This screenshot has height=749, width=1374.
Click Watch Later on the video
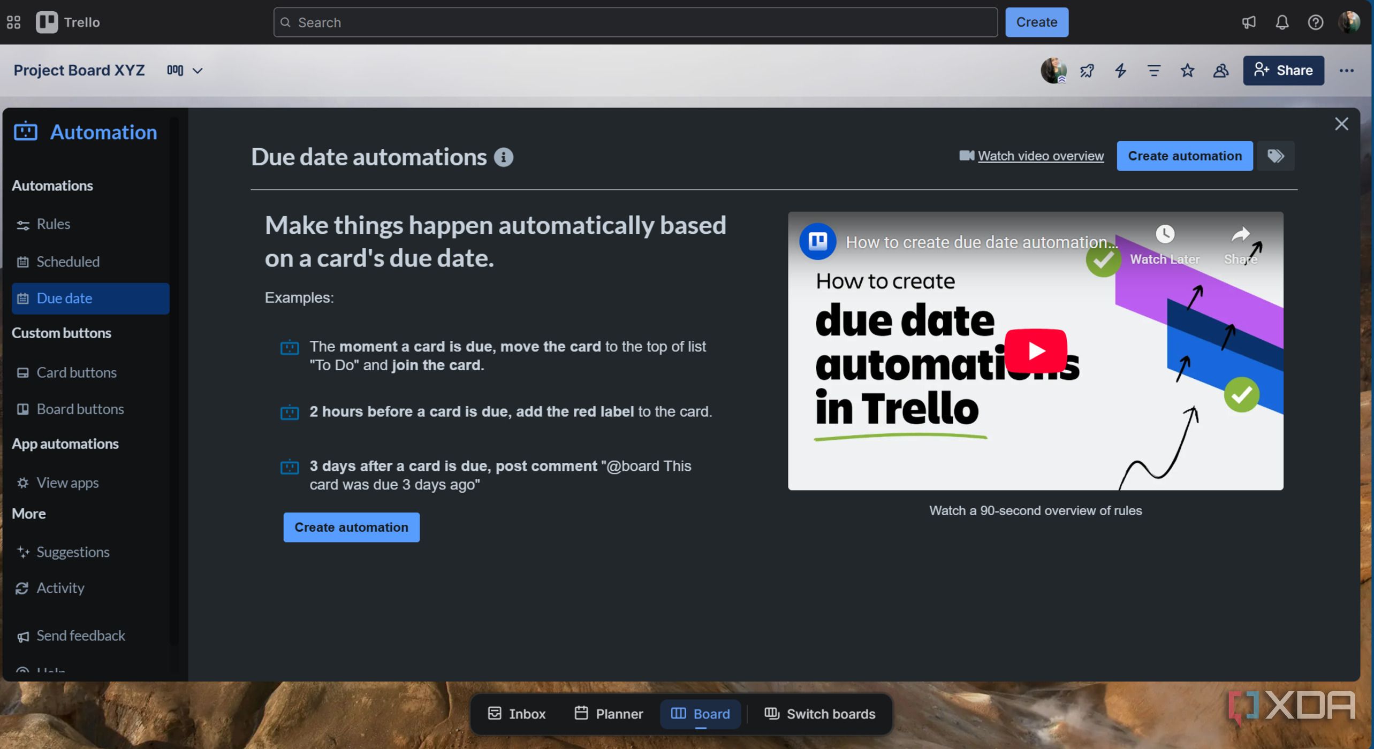(1164, 244)
